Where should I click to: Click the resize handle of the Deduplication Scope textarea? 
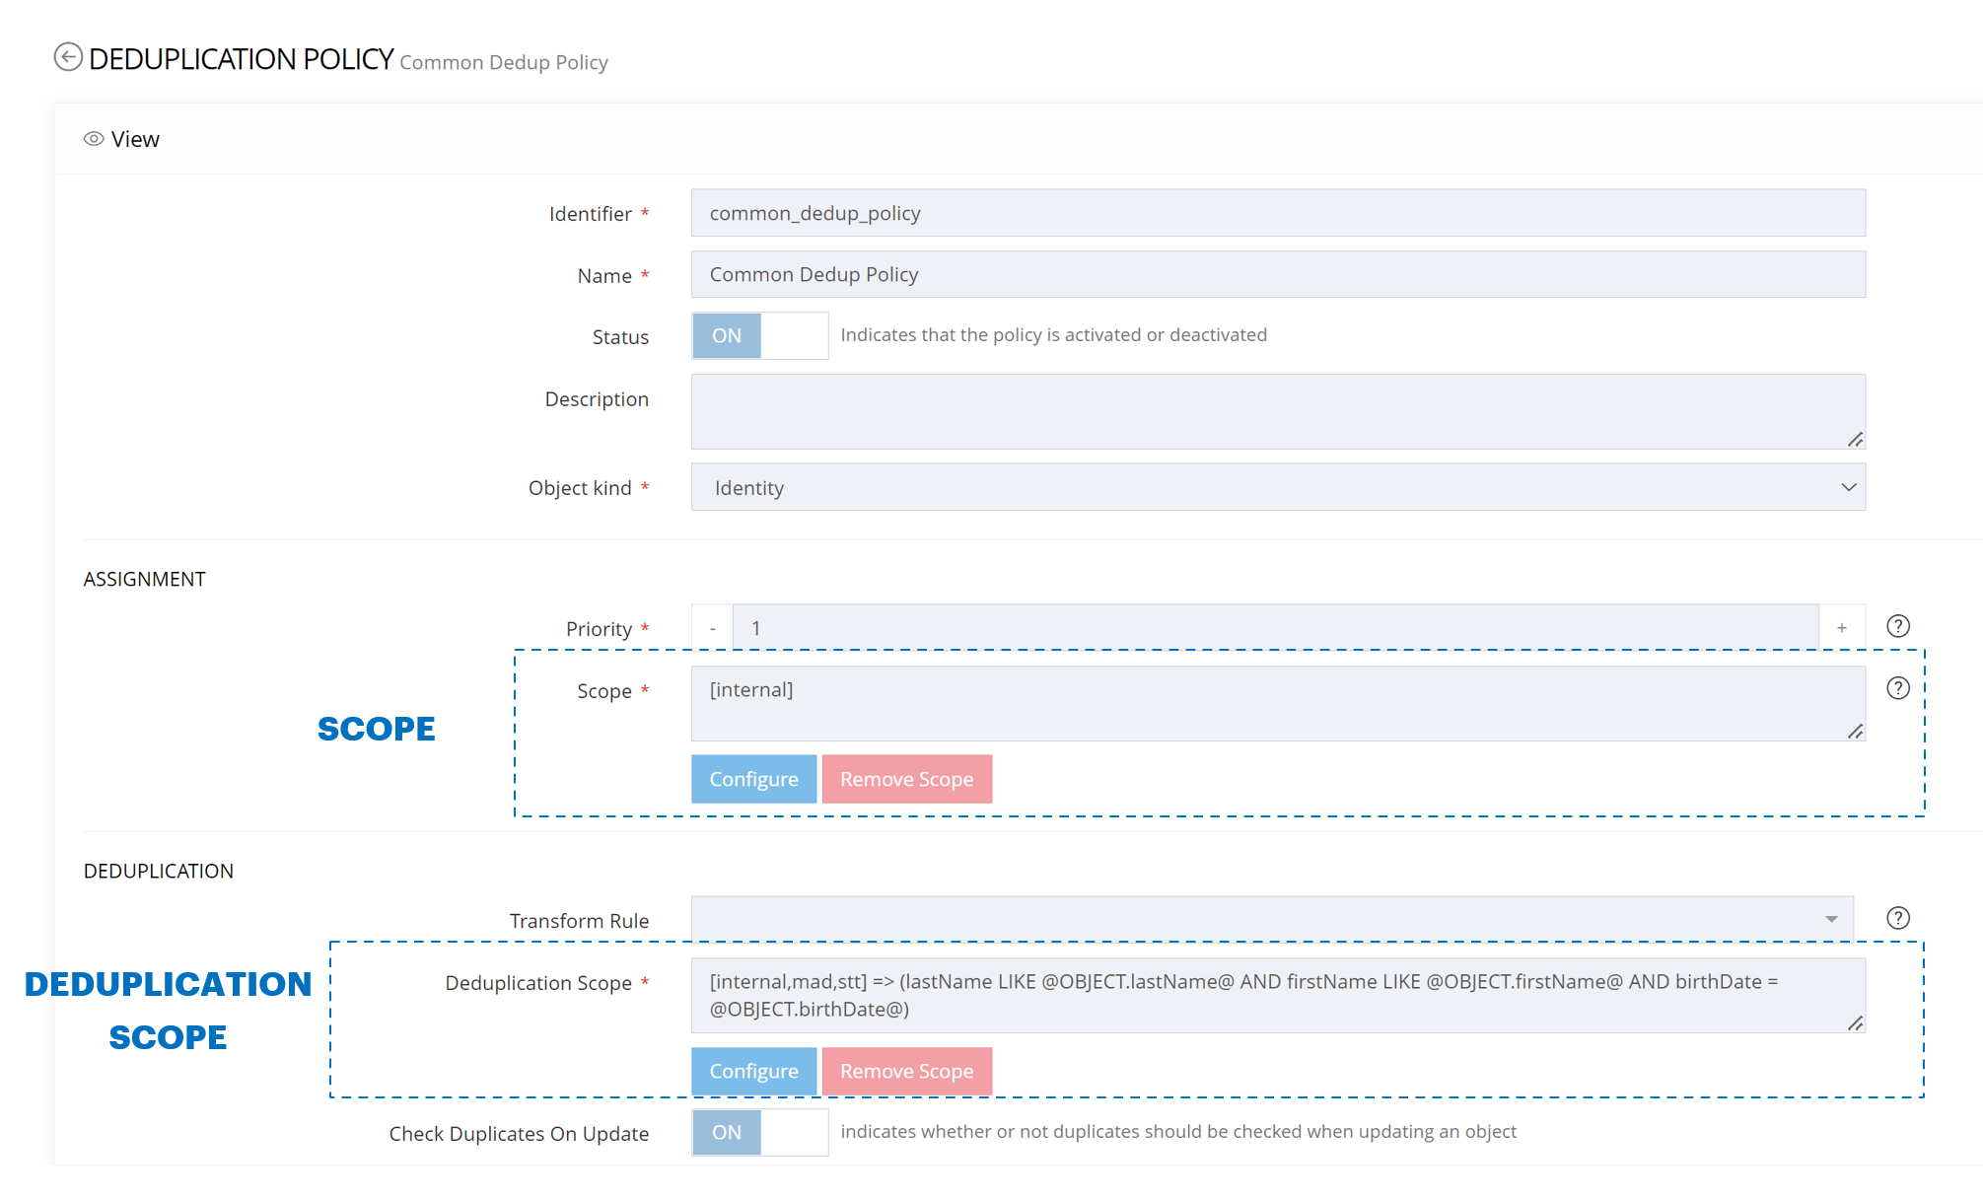(1855, 1023)
